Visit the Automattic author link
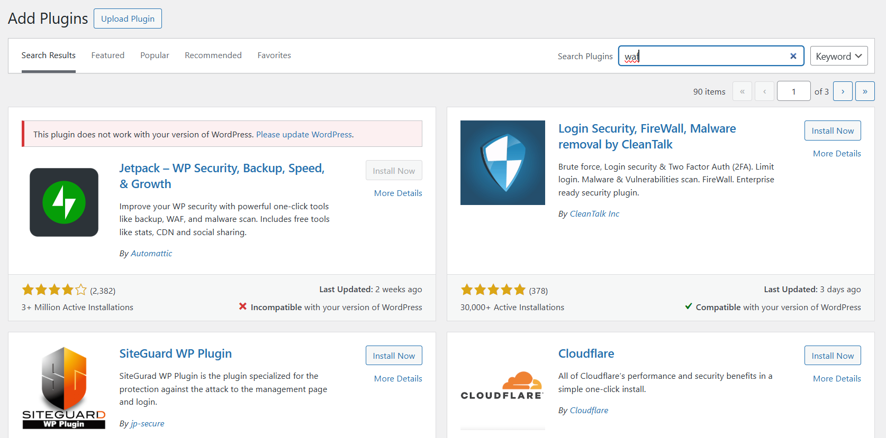 (151, 254)
